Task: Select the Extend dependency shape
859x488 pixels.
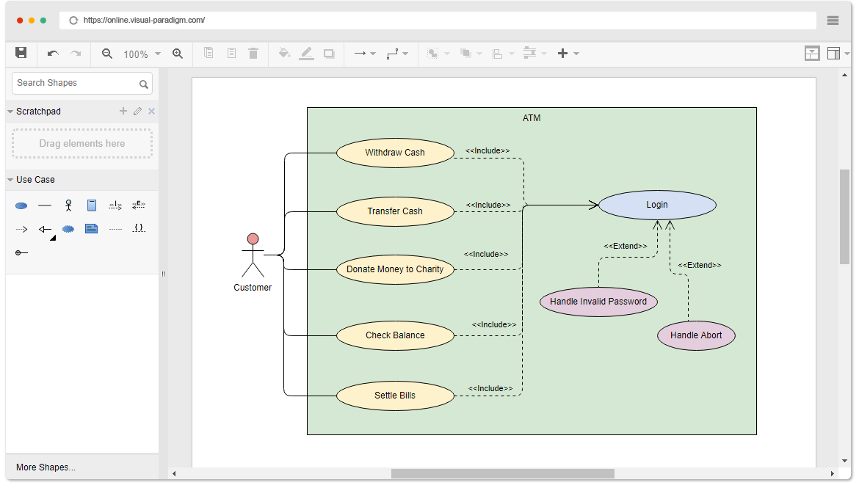Action: pyautogui.click(x=139, y=205)
